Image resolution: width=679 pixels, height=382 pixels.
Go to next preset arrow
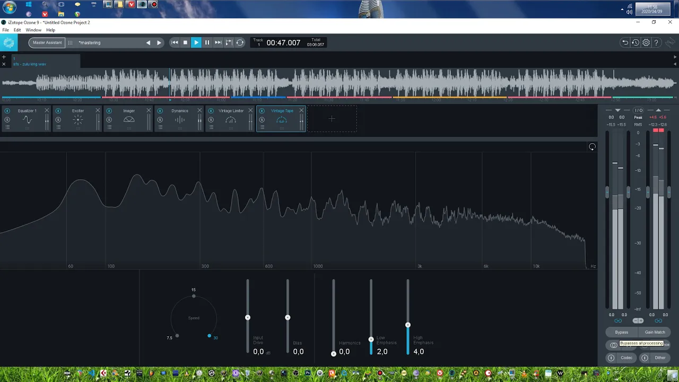[x=159, y=43]
